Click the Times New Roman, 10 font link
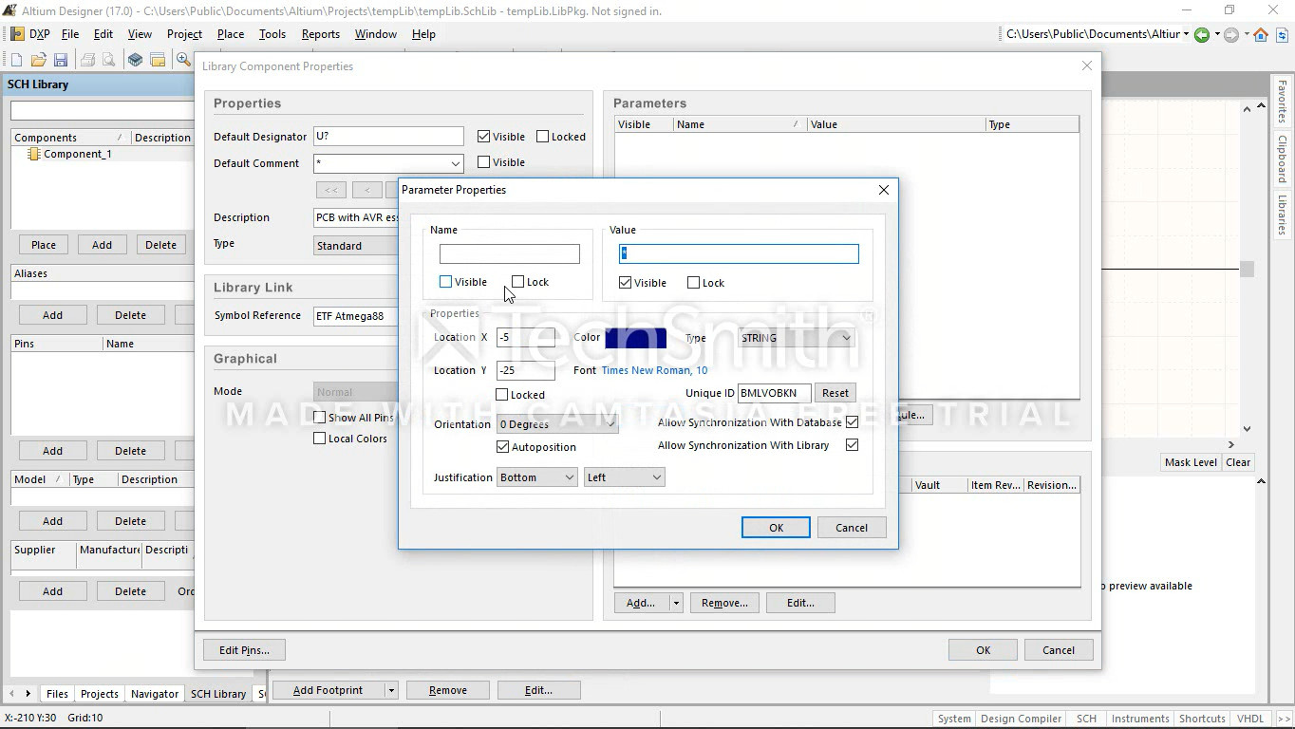 click(654, 370)
